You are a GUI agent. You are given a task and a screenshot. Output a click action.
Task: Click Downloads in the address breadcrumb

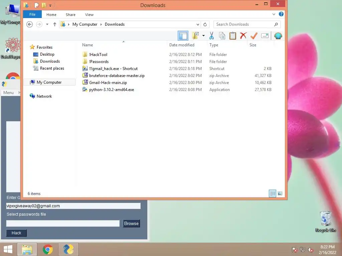coord(115,24)
